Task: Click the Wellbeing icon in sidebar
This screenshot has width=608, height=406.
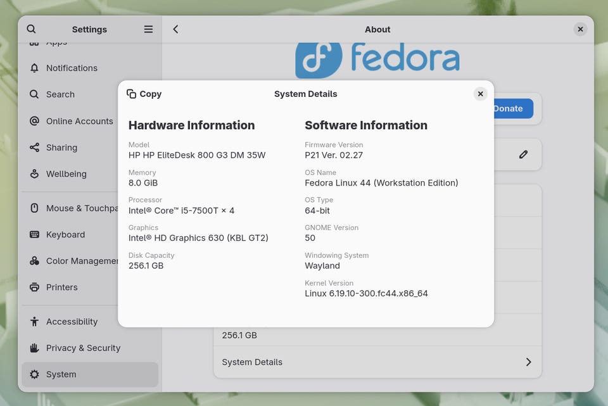Action: click(x=34, y=174)
